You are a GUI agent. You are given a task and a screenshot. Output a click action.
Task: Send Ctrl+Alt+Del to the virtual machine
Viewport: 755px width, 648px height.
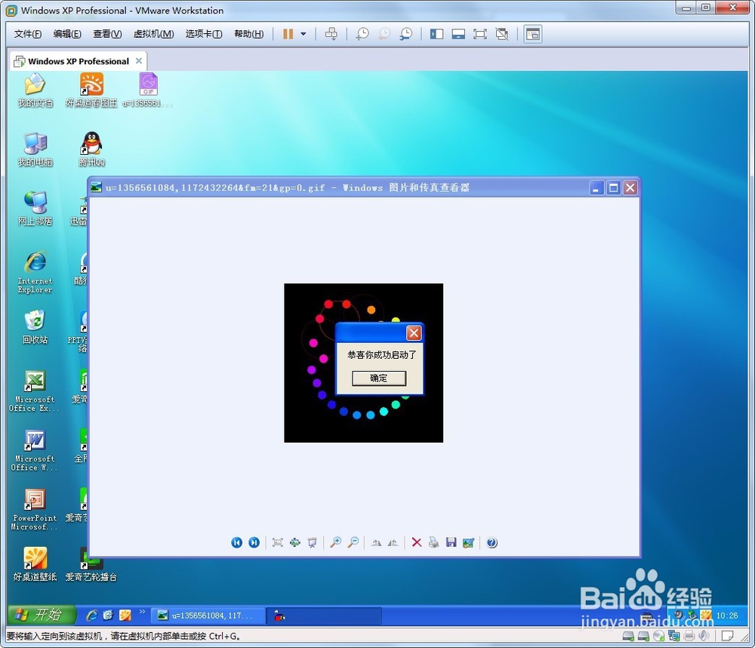331,34
